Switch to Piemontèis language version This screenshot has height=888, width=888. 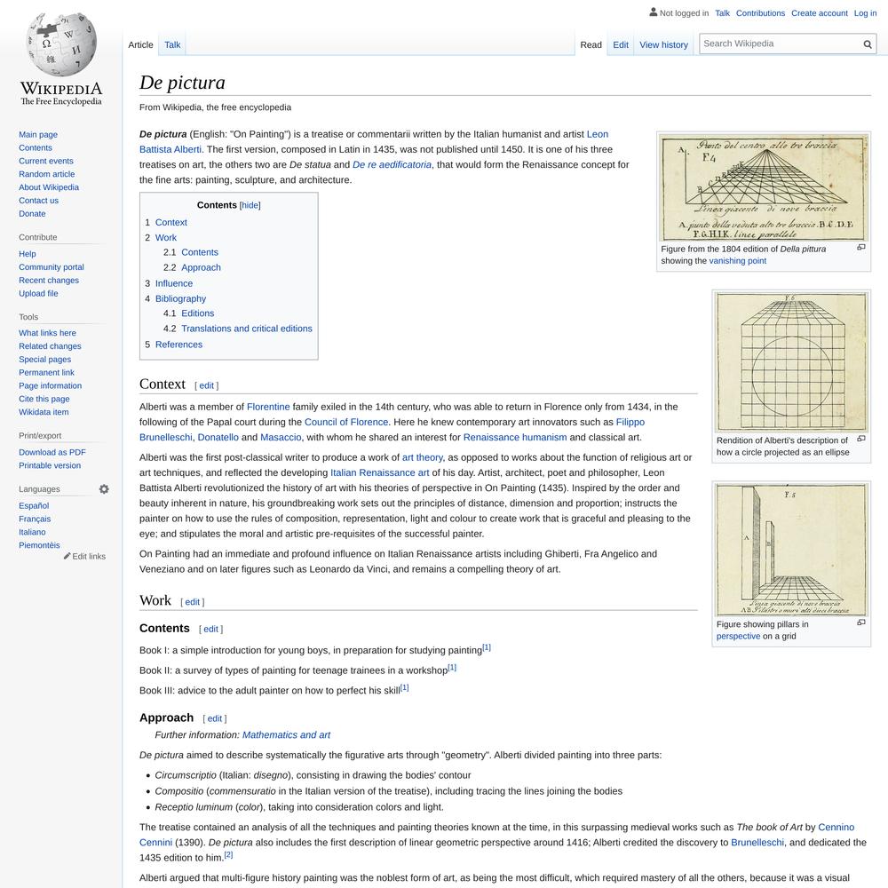pos(39,545)
